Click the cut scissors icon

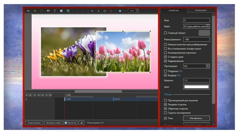coord(99,11)
